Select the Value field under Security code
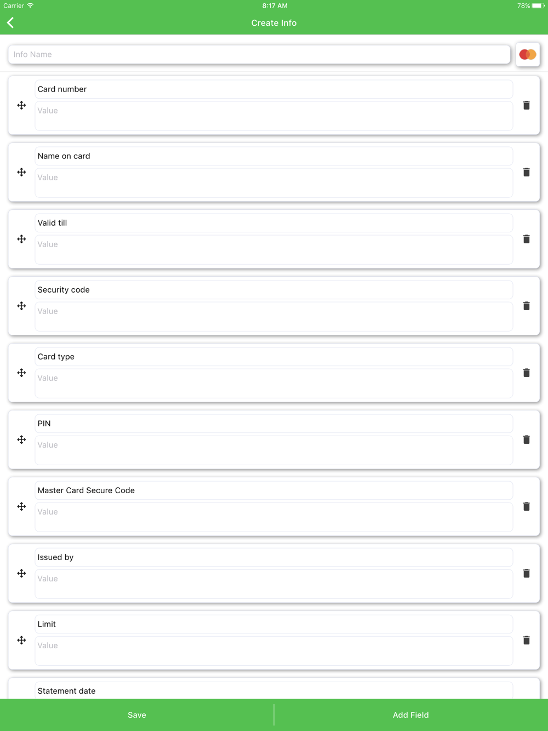This screenshot has width=548, height=731. [x=274, y=316]
